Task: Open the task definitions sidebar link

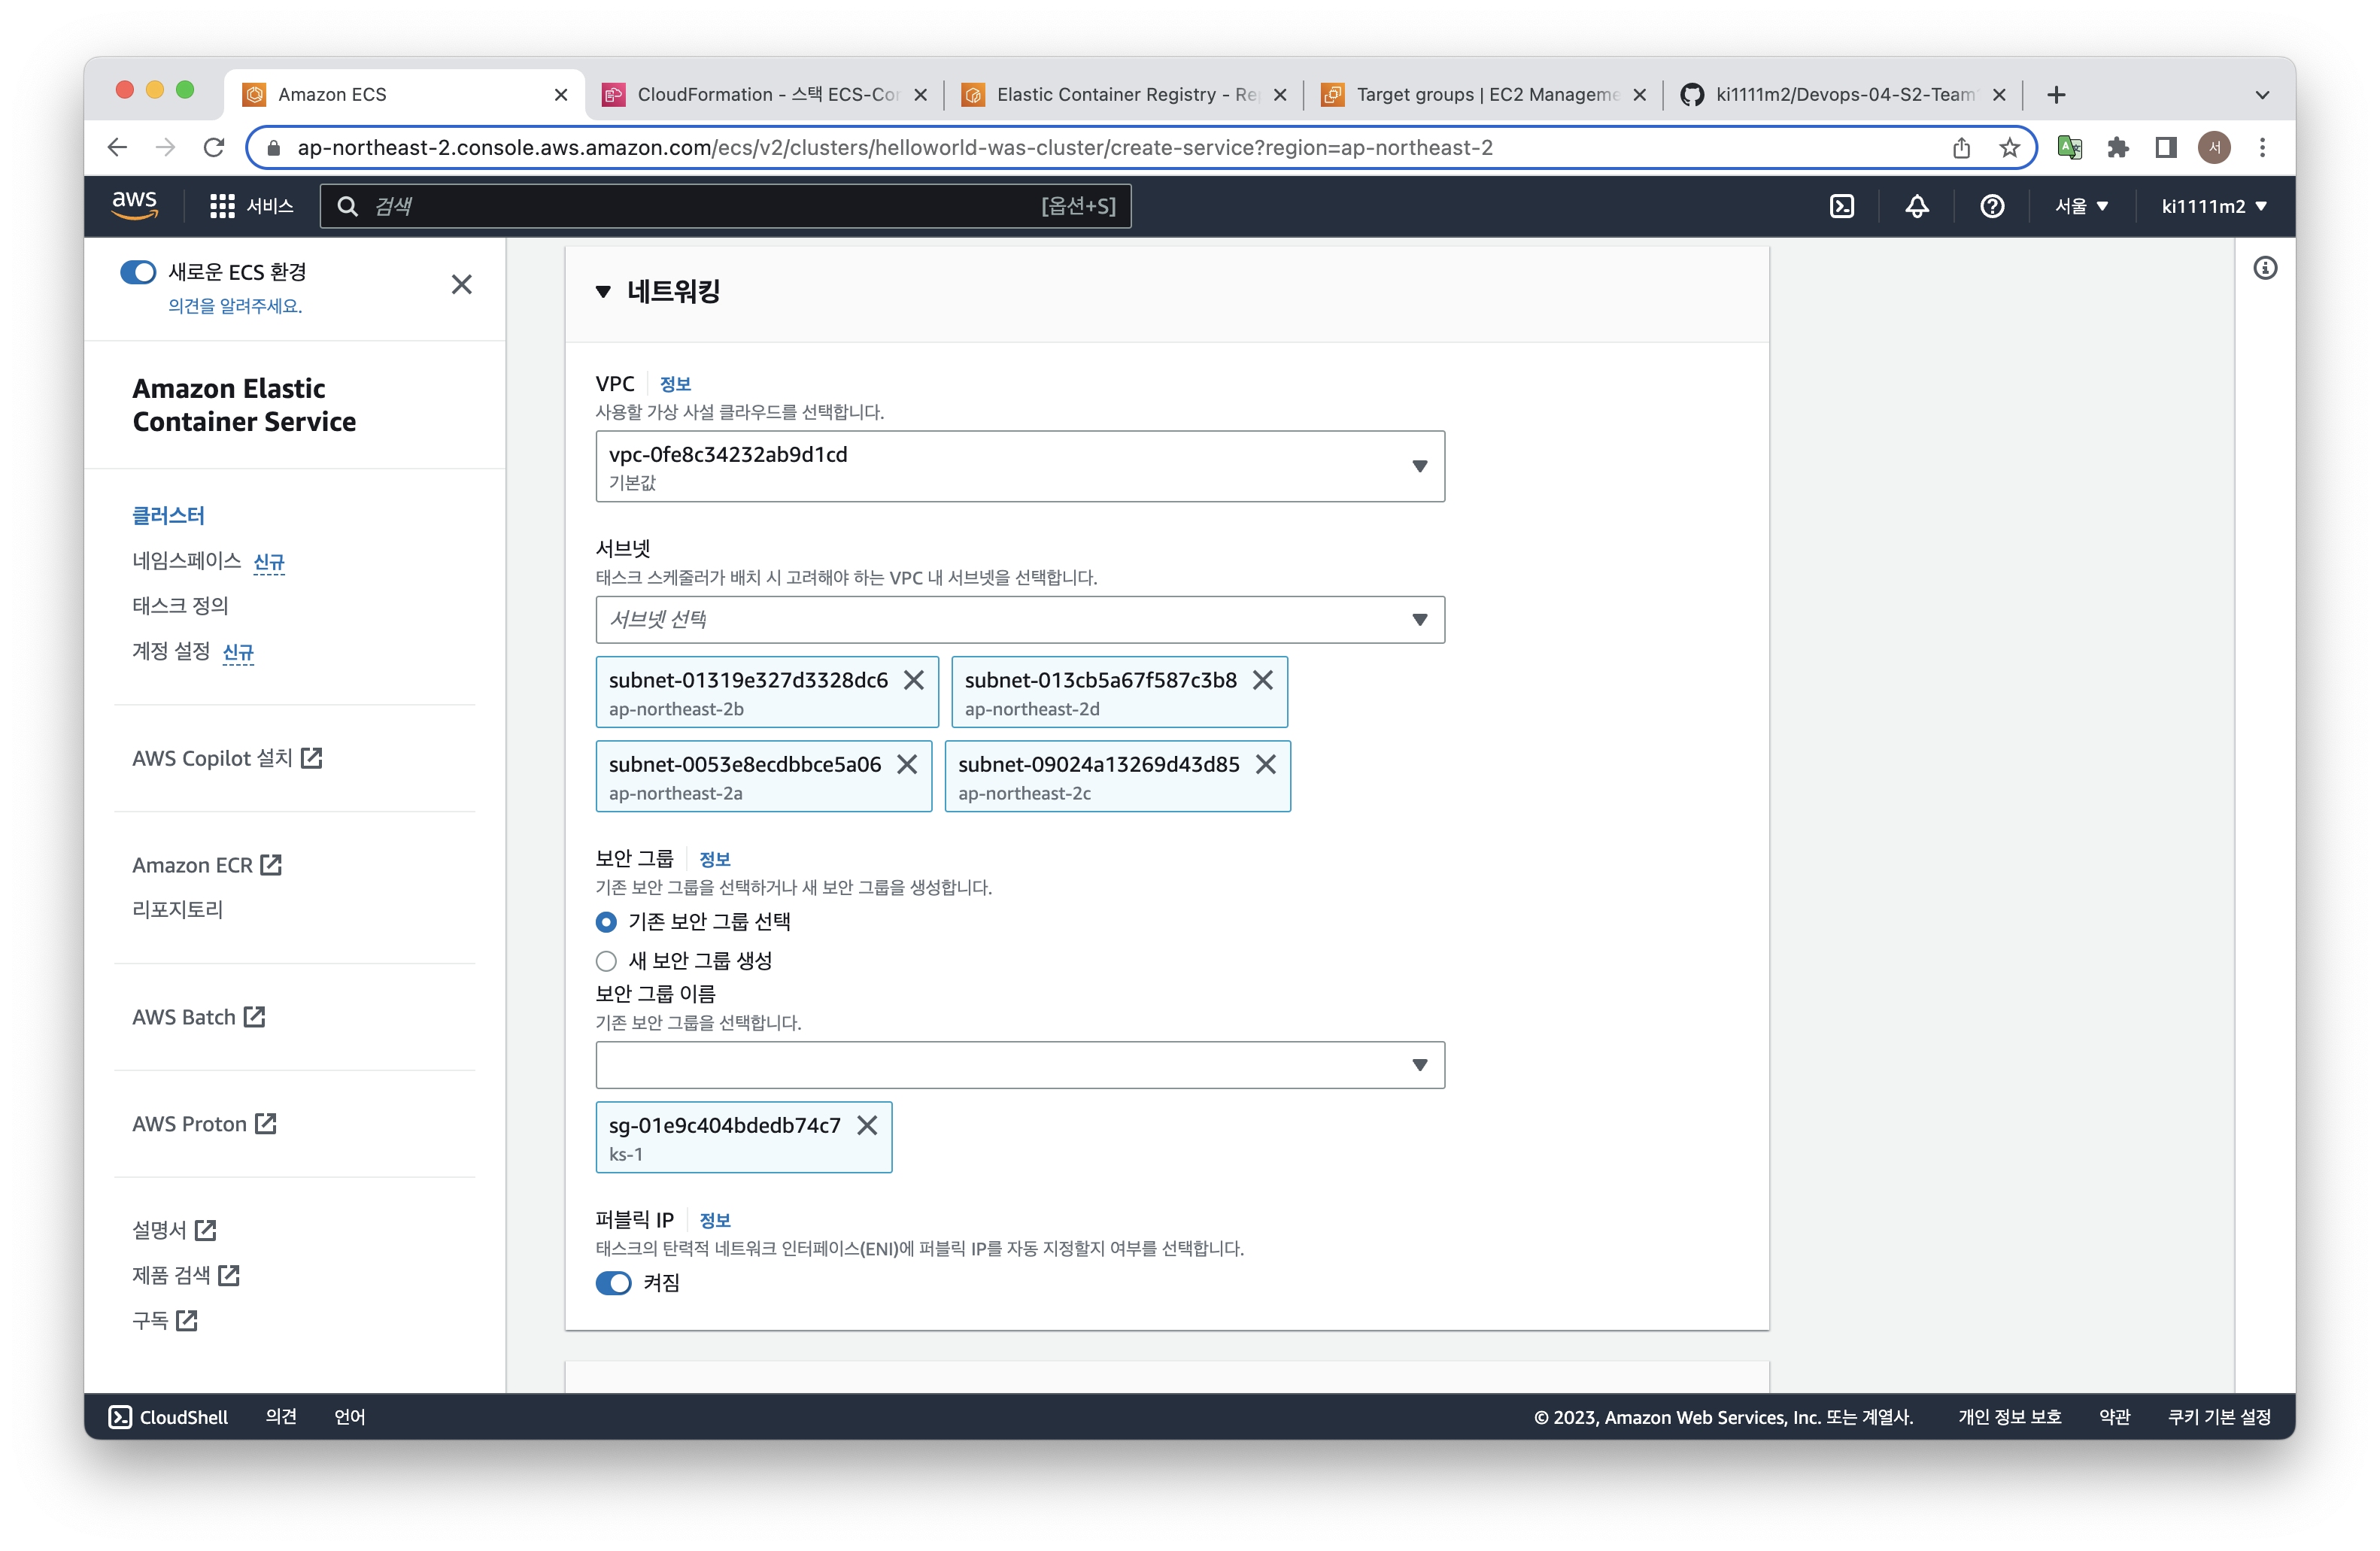Action: pos(180,605)
